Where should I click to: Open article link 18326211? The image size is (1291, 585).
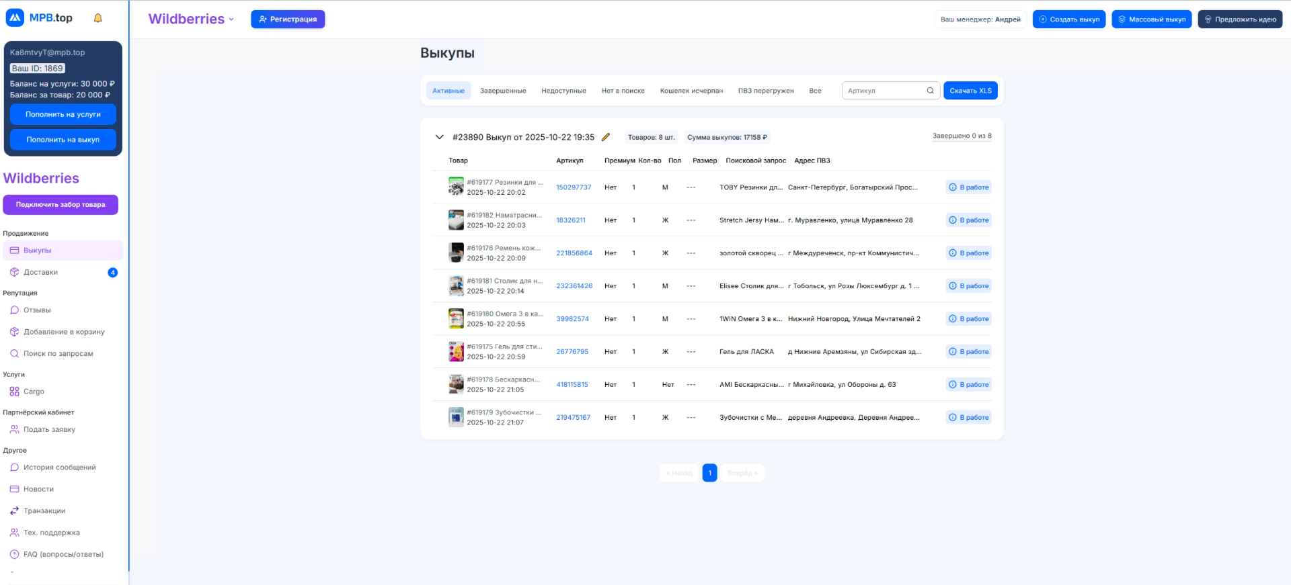click(571, 220)
